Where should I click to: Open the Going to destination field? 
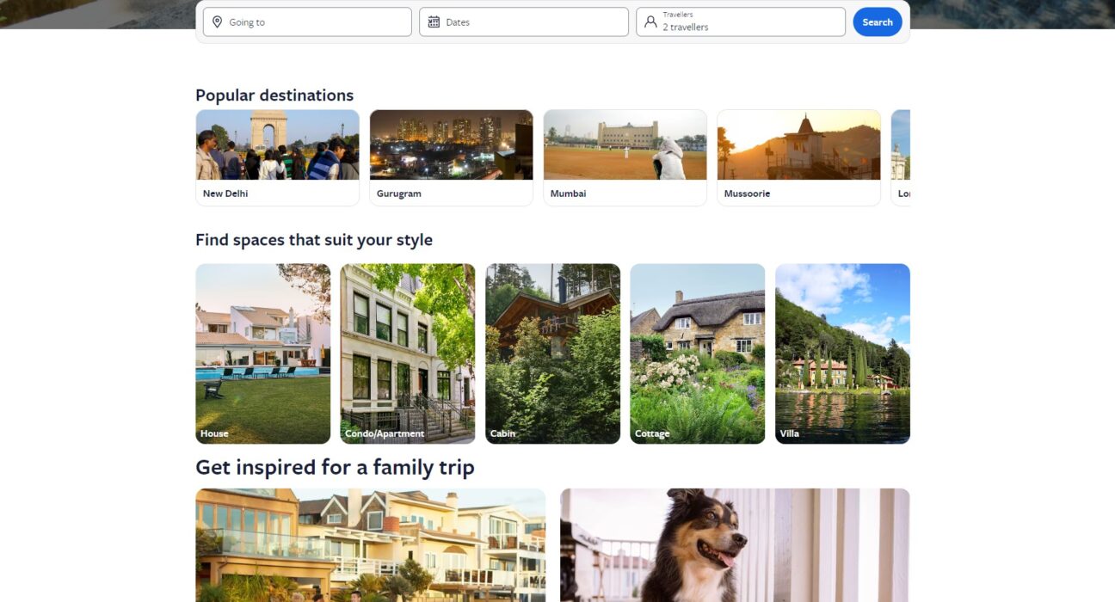[307, 22]
